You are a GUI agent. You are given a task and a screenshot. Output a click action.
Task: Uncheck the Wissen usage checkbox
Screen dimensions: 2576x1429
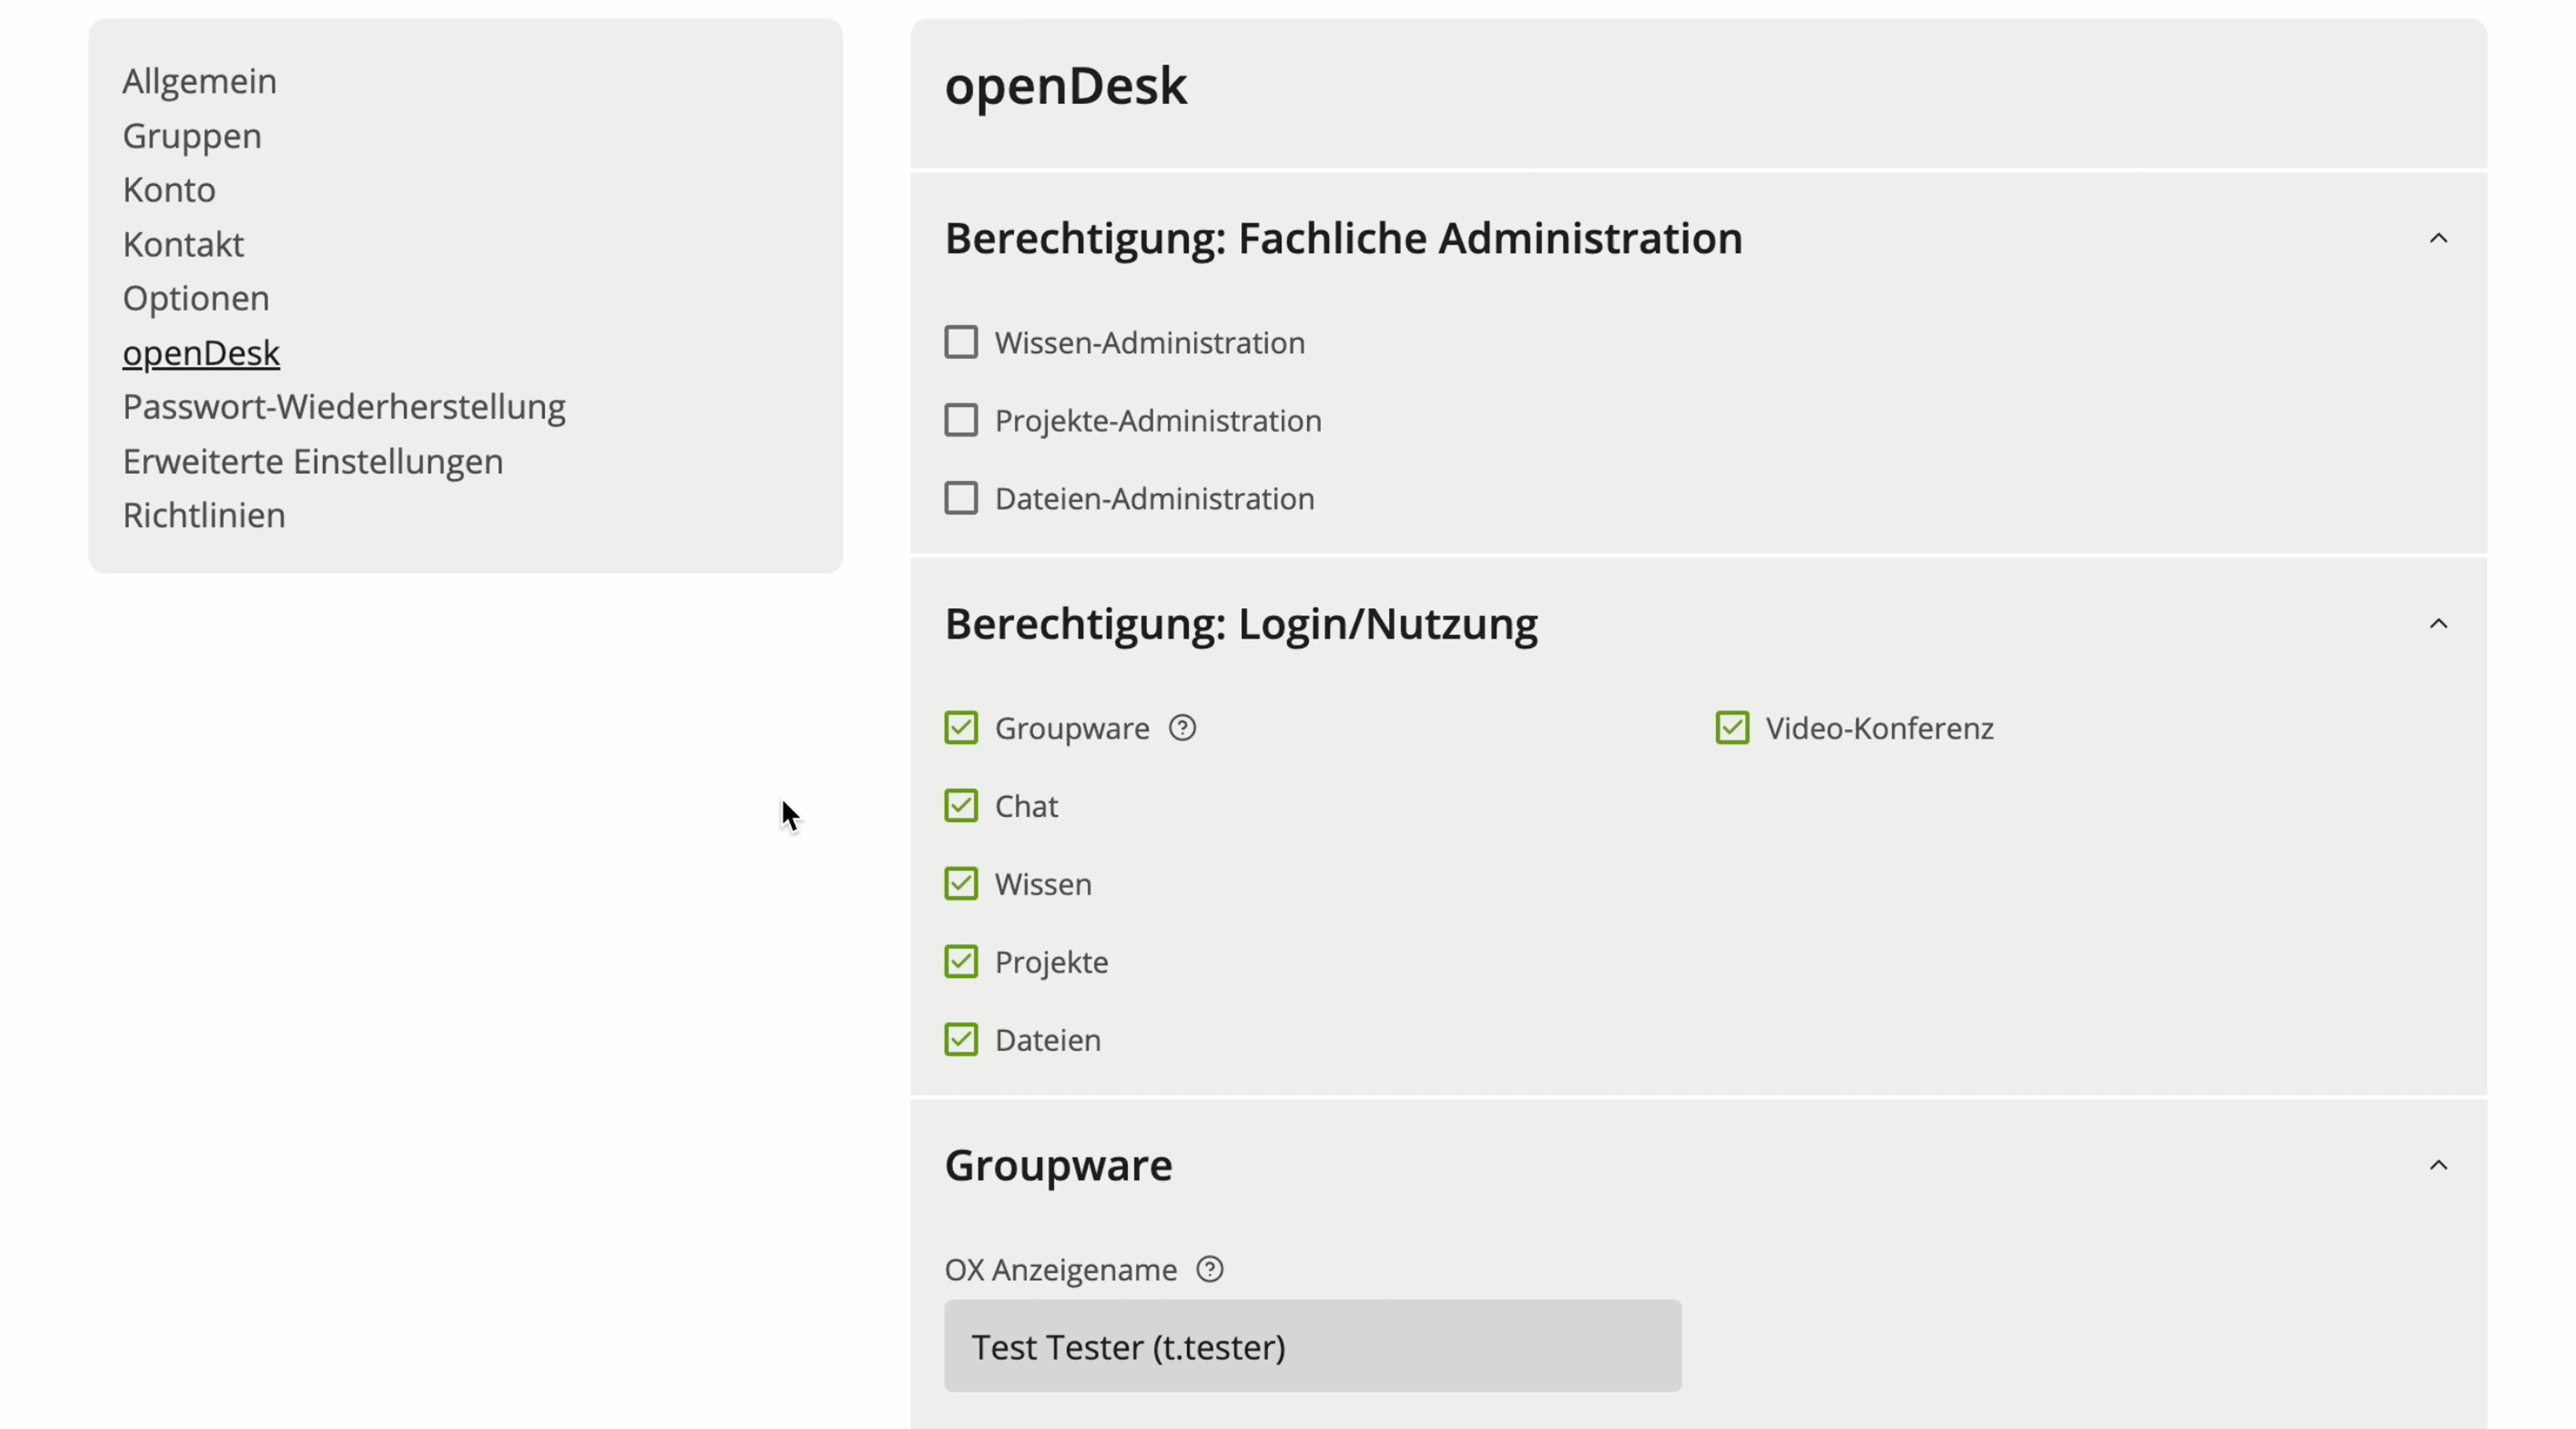pyautogui.click(x=961, y=884)
